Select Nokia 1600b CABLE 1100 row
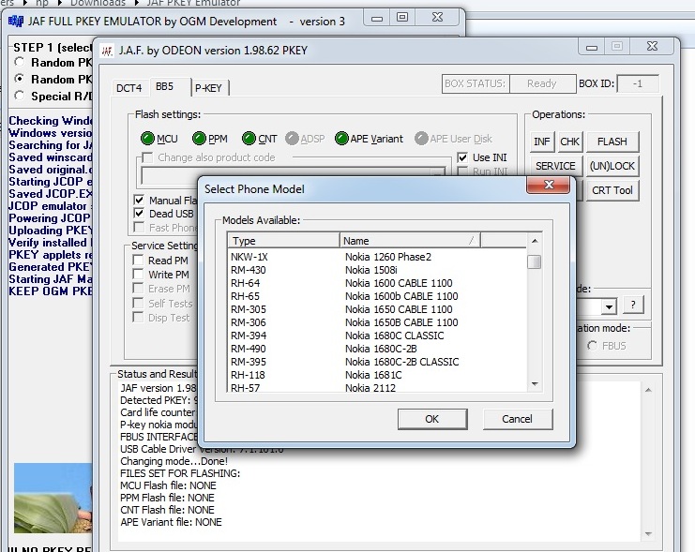The image size is (695, 552). pos(377,296)
